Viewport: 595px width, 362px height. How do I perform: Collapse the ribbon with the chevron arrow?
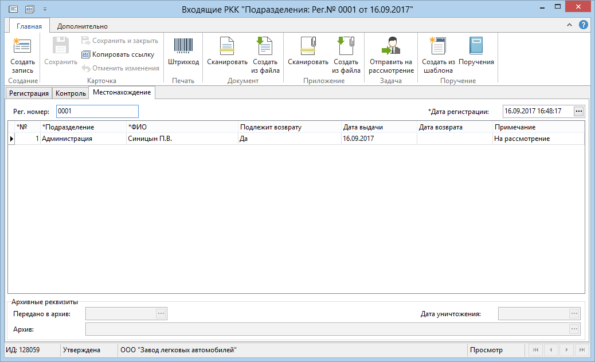point(569,25)
